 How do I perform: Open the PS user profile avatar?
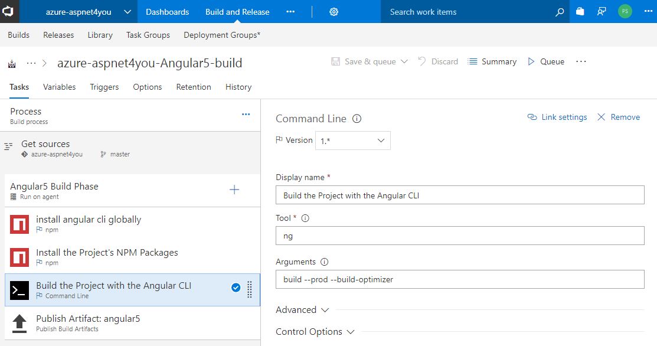point(625,11)
